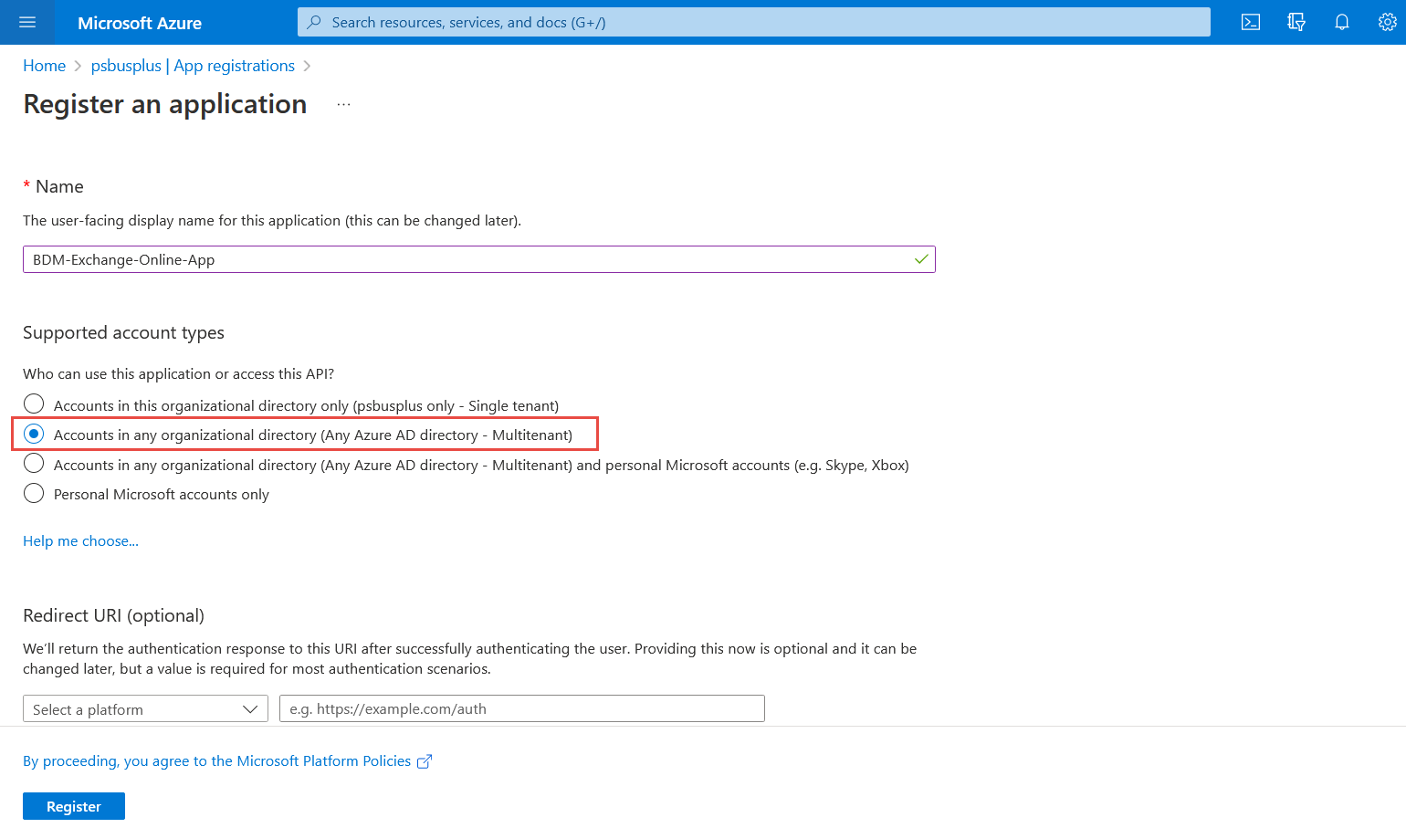This screenshot has width=1406, height=828.
Task: Choose Multitenant and personal Microsoft accounts option
Action: pos(34,464)
